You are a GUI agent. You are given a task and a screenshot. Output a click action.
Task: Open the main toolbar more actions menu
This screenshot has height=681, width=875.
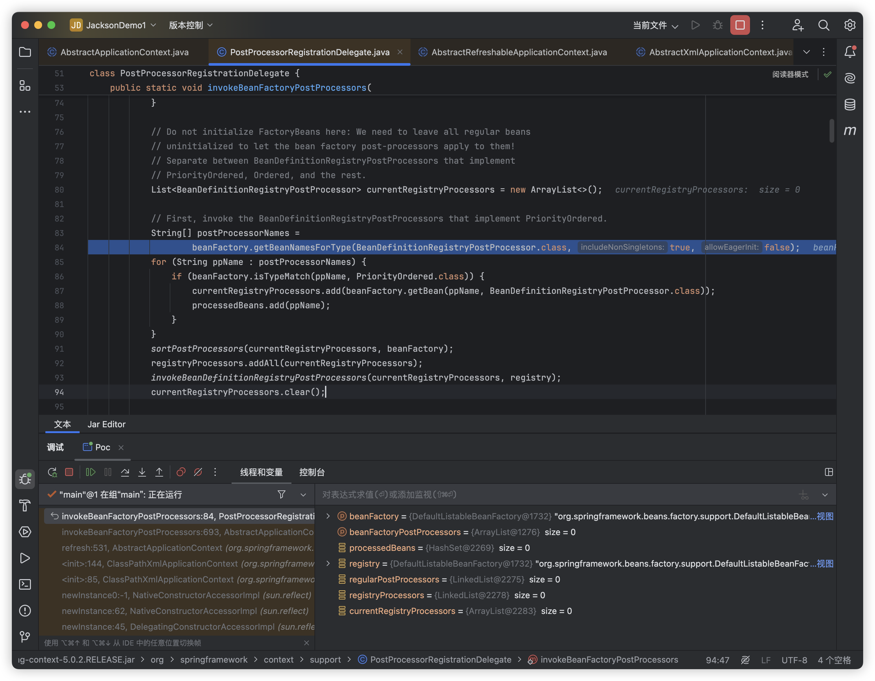(762, 25)
